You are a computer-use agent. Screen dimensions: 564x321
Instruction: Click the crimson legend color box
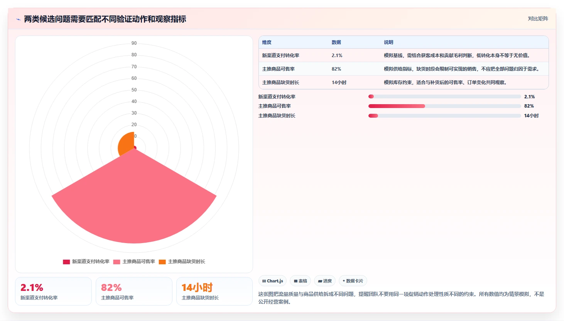[x=66, y=262]
